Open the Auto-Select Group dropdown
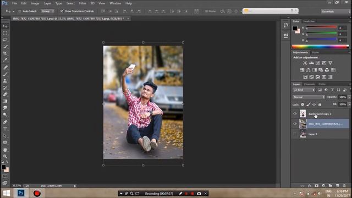Image resolution: width=352 pixels, height=198 pixels. [47, 11]
